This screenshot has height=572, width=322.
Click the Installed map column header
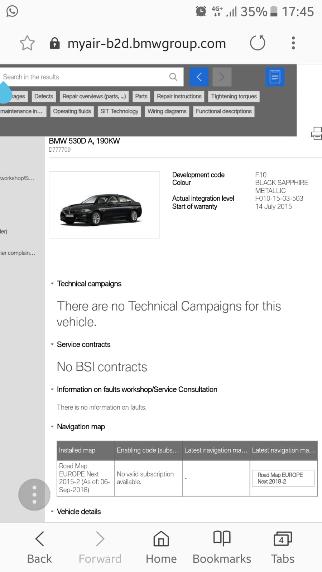(86, 450)
